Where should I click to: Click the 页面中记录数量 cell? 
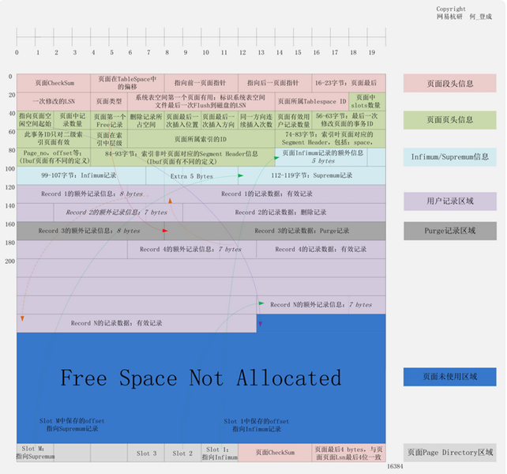tap(72, 120)
